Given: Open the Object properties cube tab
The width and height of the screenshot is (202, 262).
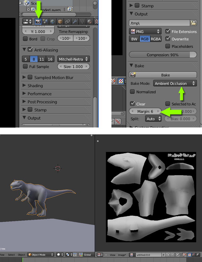Looking at the screenshot, I should 60,22.
